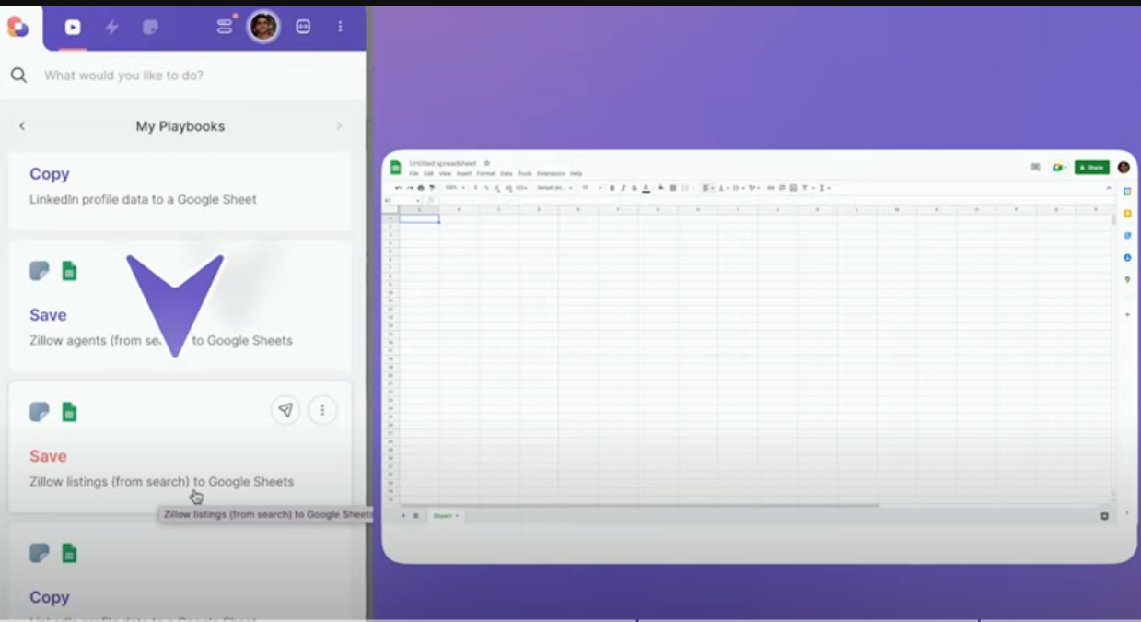Screen dimensions: 1141x622
Task: Open the Sheet1 tab
Action: tap(446, 515)
